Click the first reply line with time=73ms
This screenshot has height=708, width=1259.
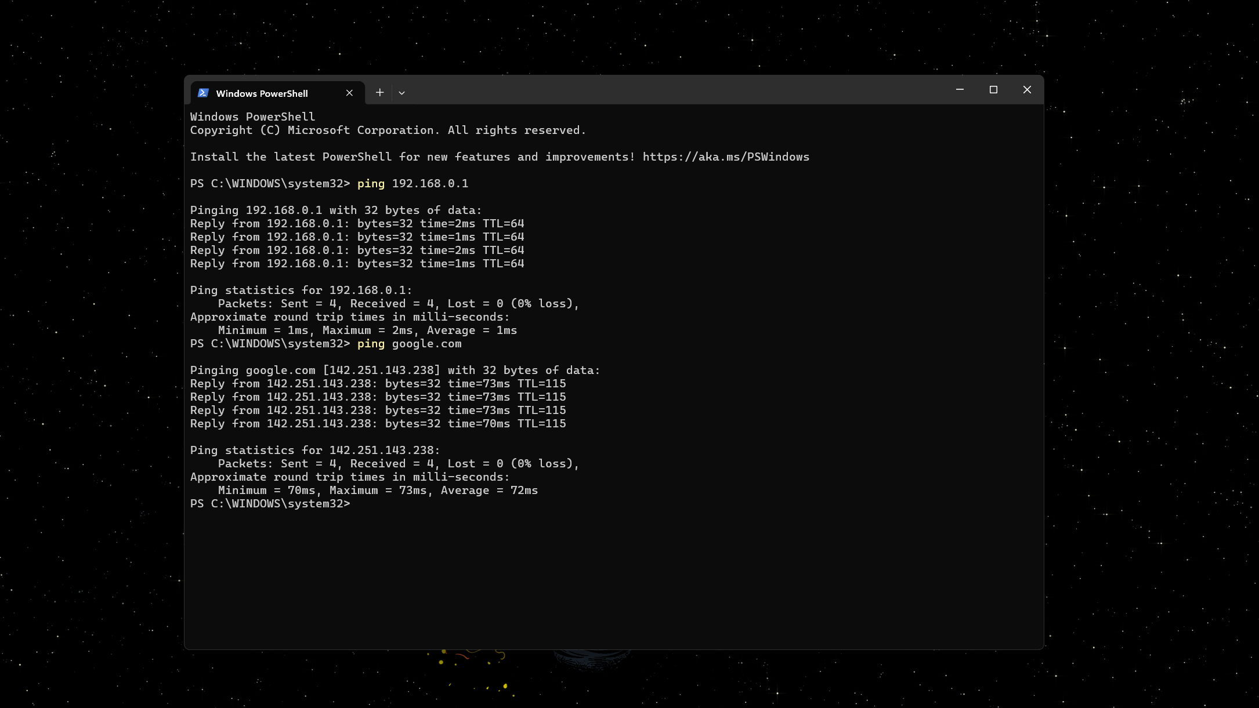pyautogui.click(x=378, y=383)
